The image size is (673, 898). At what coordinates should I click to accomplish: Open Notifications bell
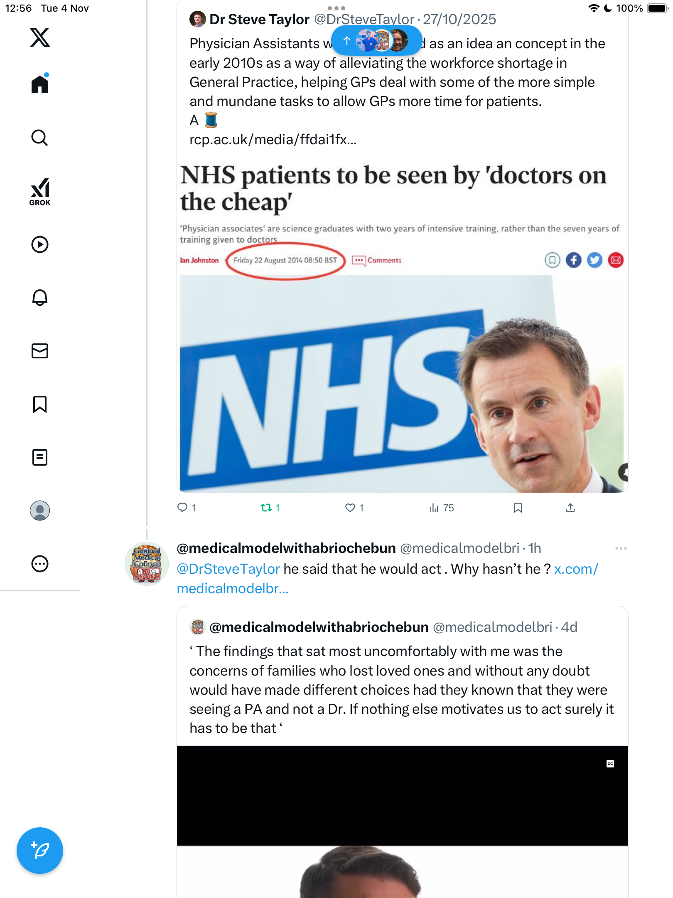(x=40, y=297)
